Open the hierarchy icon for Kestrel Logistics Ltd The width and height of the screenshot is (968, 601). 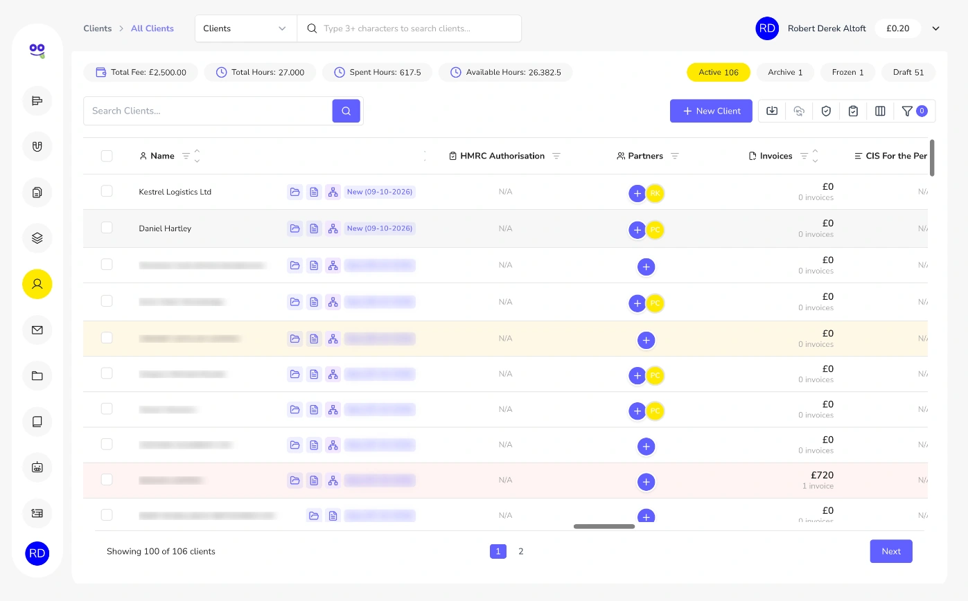pyautogui.click(x=333, y=192)
